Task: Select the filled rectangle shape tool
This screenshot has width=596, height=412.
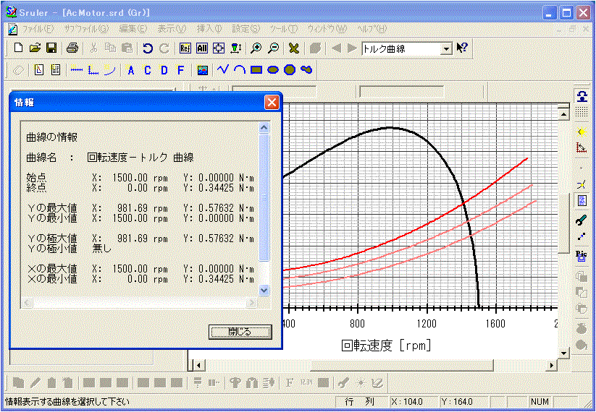Action: point(256,70)
